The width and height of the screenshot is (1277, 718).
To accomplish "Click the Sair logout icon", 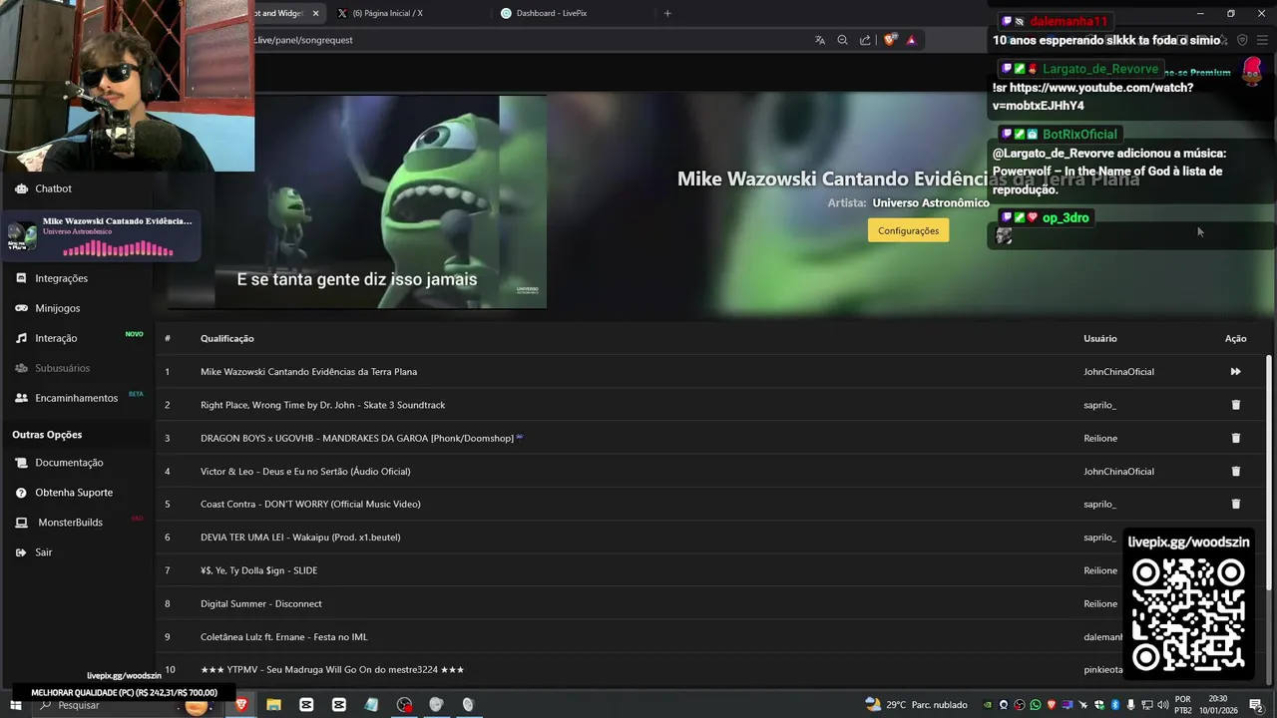I will tap(21, 552).
